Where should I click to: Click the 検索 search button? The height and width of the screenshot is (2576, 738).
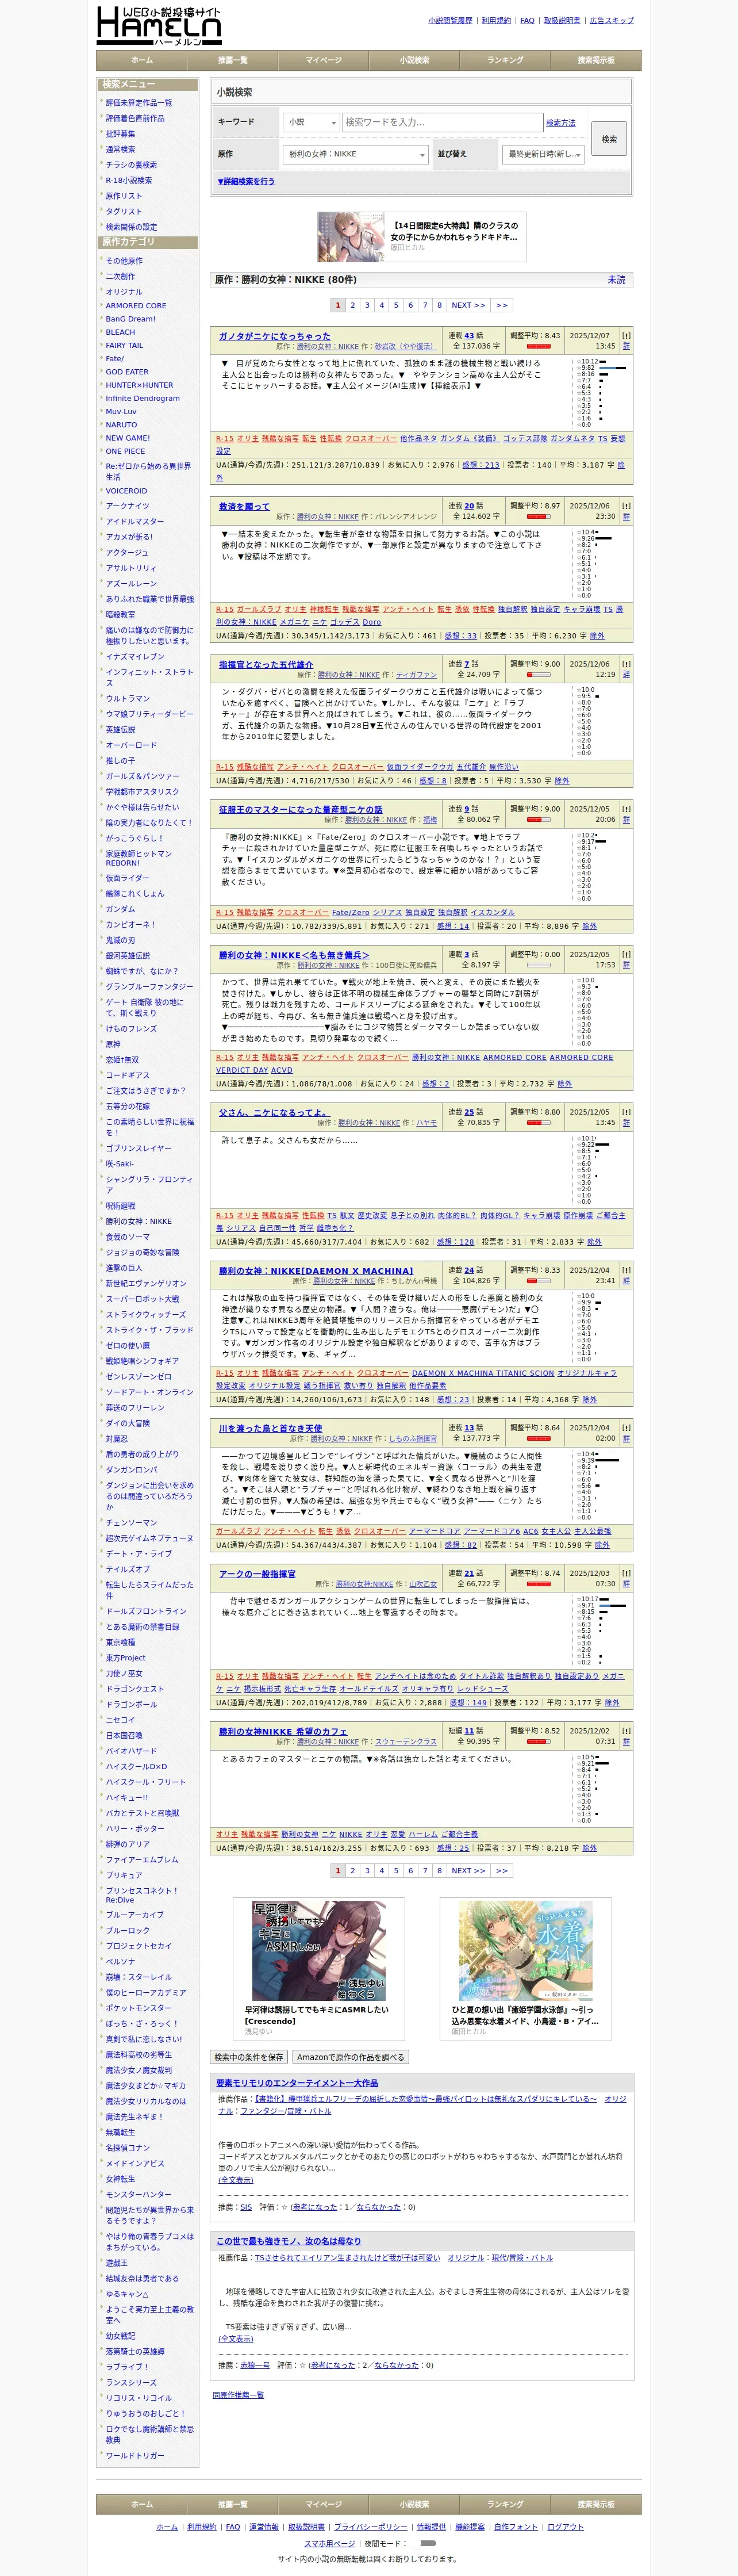pos(609,139)
